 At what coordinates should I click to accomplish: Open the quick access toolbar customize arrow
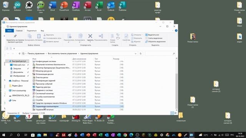pos(14,49)
